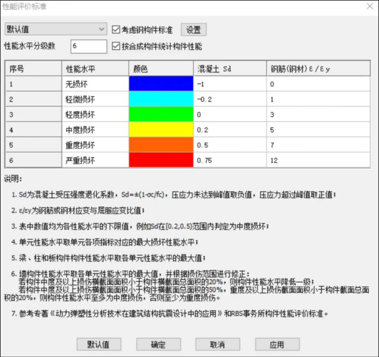Select the 轻度损坏 cell
379x357 pixels.
tap(95, 114)
